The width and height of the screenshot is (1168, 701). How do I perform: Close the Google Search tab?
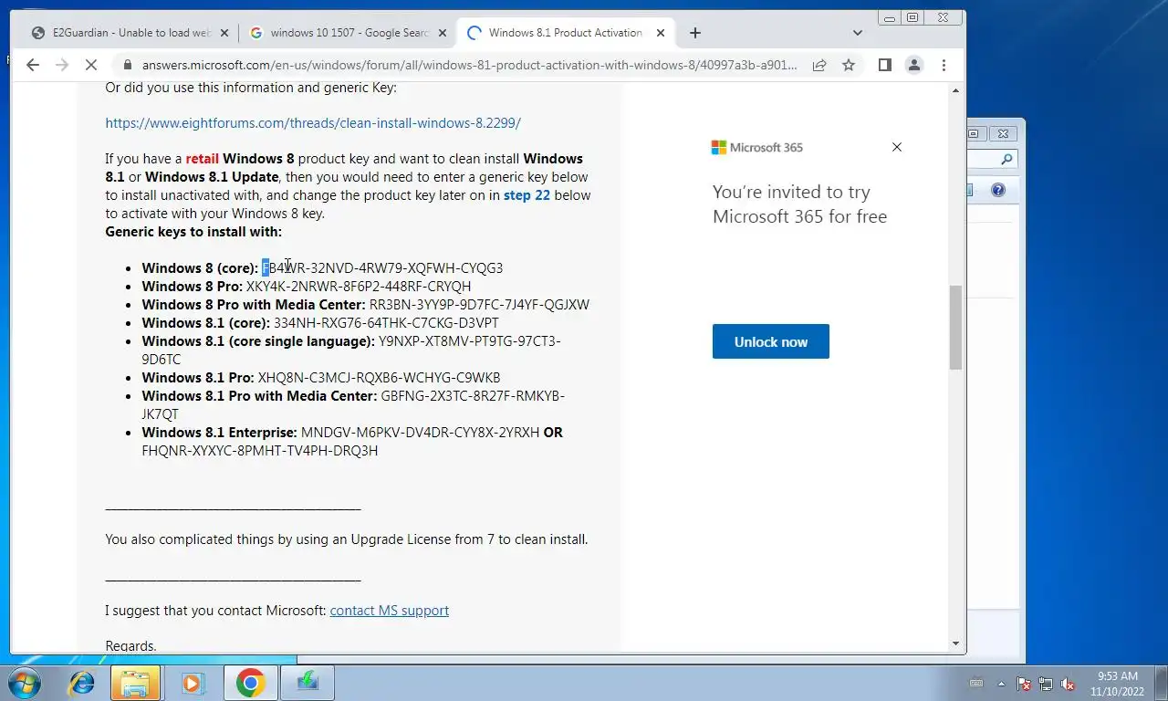[443, 33]
